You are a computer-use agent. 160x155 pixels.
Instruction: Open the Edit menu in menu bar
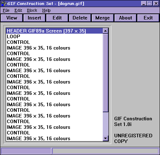coord(18,10)
